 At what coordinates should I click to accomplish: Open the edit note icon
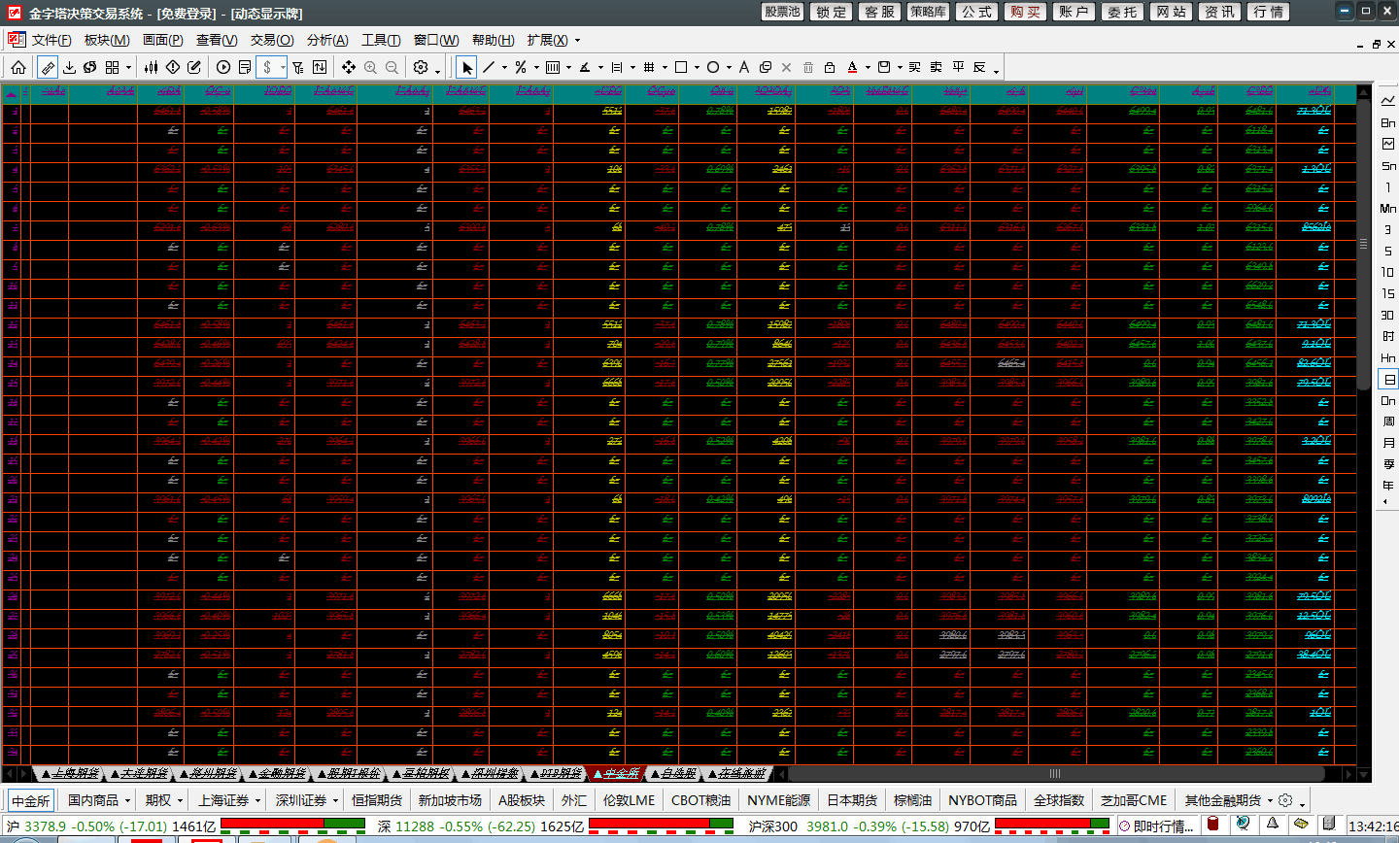tap(194, 67)
